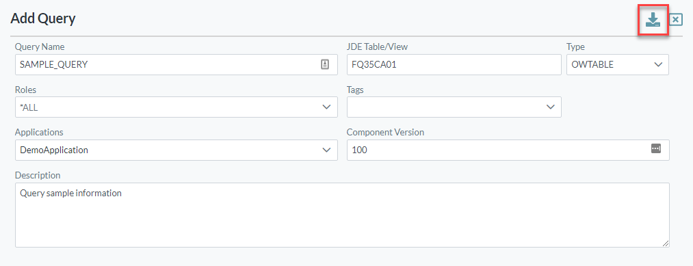
Task: Focus the Query Name field containing SAMPLE_QUERY
Action: (176, 64)
